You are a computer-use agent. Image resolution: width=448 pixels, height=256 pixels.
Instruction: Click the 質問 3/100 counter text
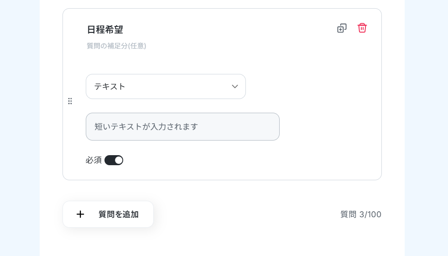click(360, 214)
